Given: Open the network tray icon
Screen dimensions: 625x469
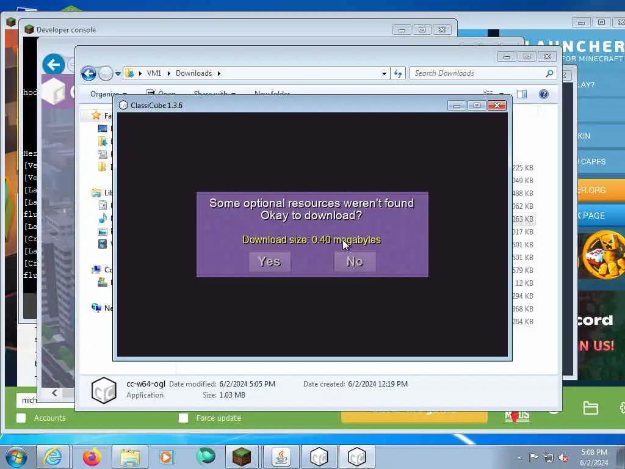Looking at the screenshot, I should coord(549,457).
